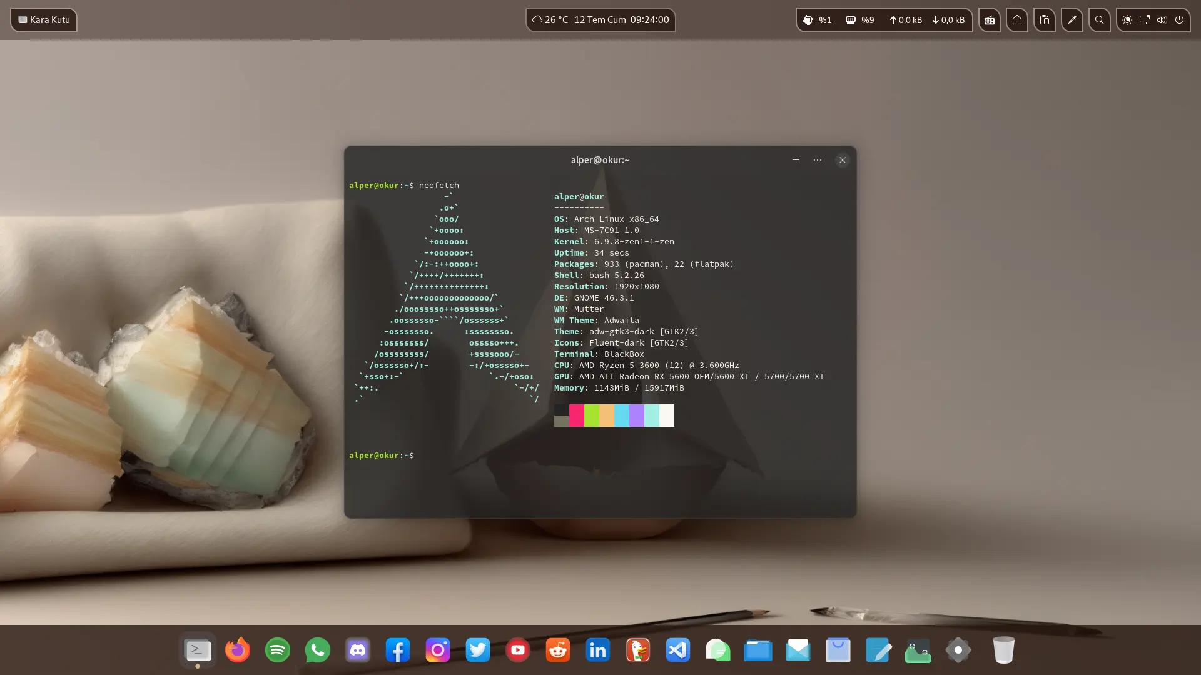
Task: Open the Trash from the dock
Action: [1003, 650]
